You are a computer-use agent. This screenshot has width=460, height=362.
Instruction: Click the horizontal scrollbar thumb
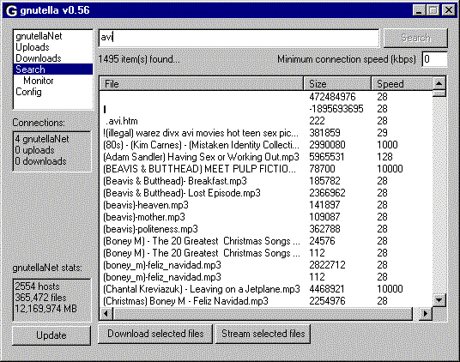[x=263, y=314]
